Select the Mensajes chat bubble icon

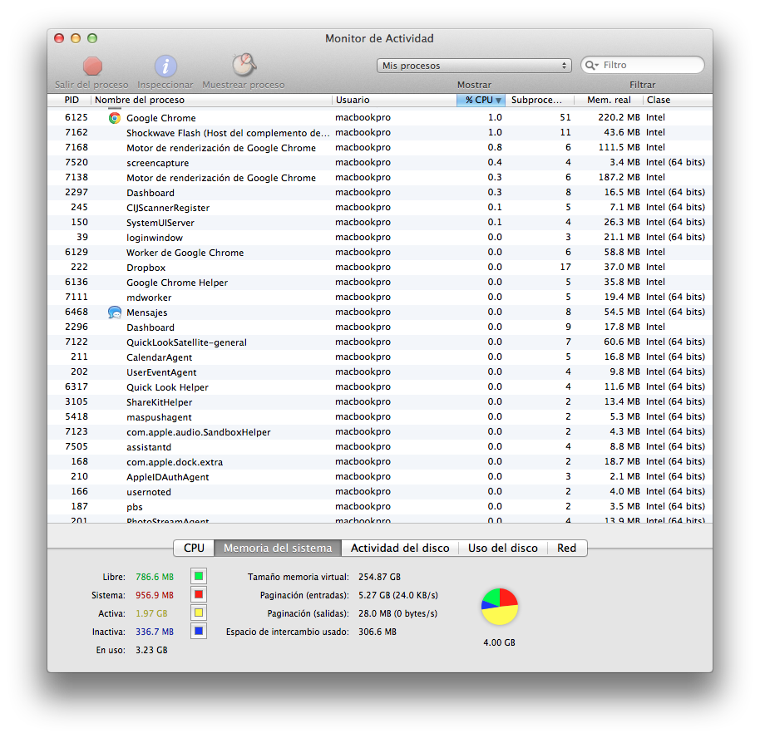(115, 312)
